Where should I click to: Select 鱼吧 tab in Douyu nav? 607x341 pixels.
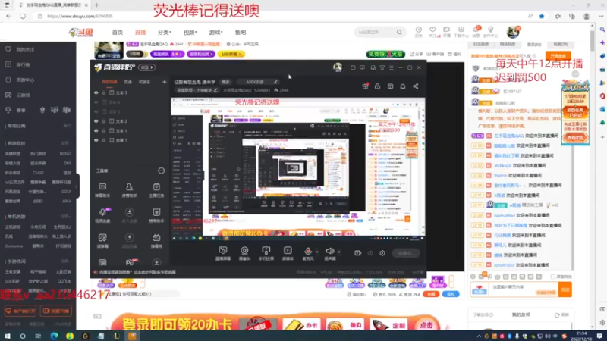[x=241, y=33]
